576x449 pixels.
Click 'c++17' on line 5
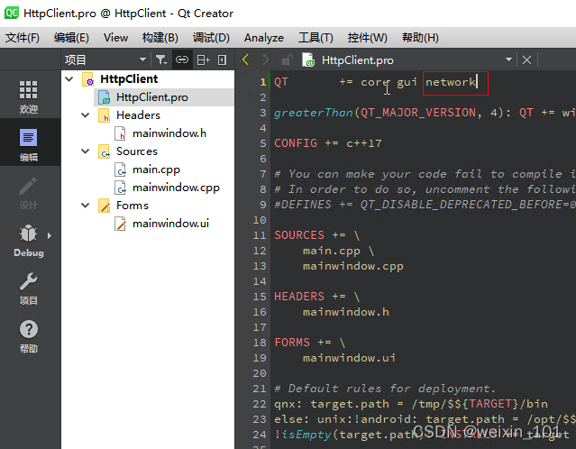coord(364,143)
